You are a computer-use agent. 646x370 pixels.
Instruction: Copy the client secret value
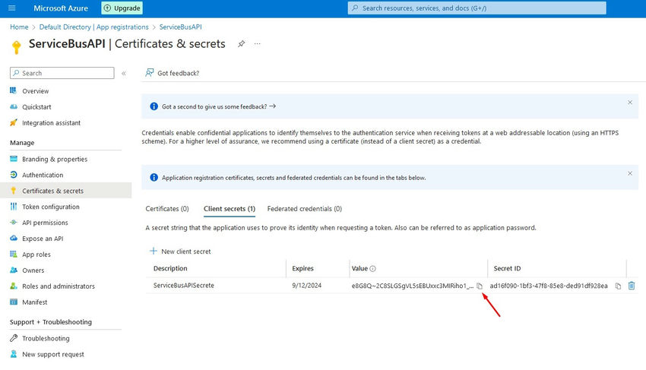[480, 286]
